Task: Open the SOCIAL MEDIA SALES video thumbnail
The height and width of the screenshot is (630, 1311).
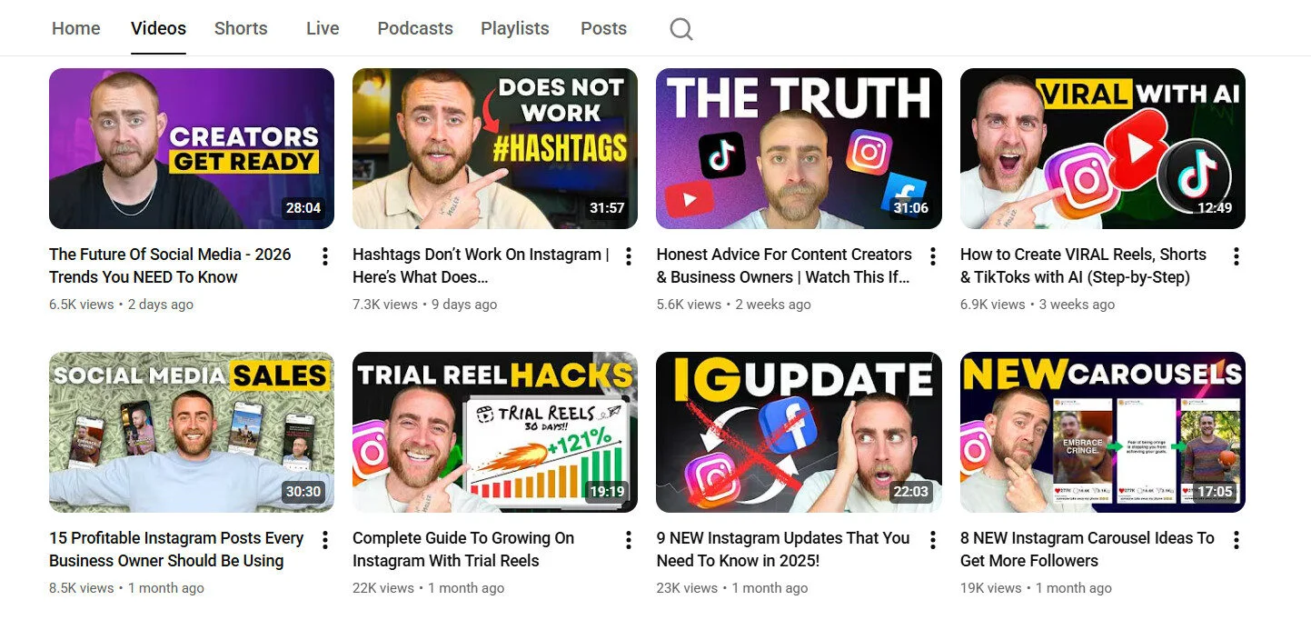Action: click(x=191, y=431)
